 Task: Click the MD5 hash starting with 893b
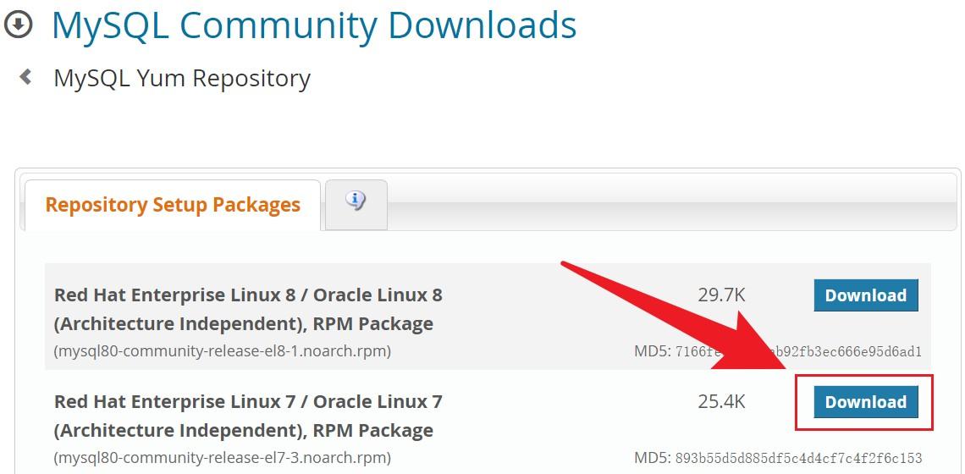point(797,458)
